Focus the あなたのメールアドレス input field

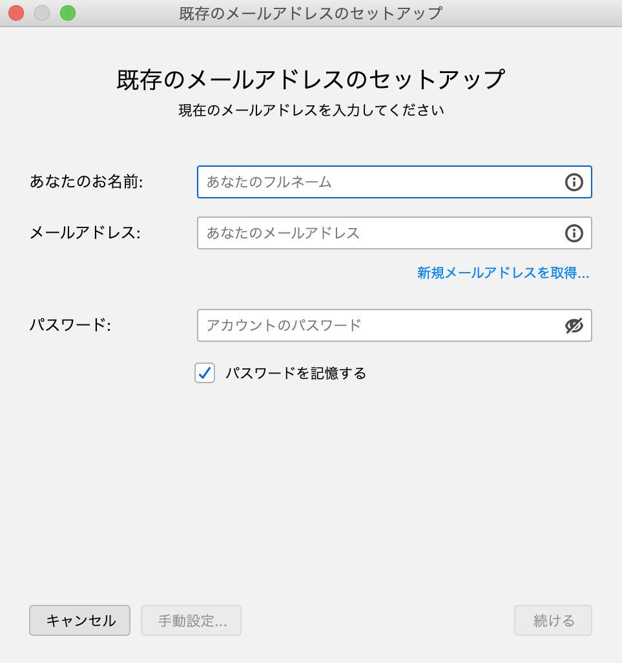pyautogui.click(x=394, y=233)
